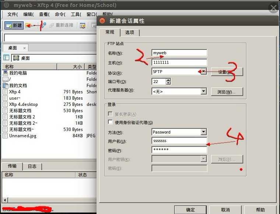Screen dimensions: 280x214
Task: Click the 主机 field containing 1111111
Action: pos(179,62)
